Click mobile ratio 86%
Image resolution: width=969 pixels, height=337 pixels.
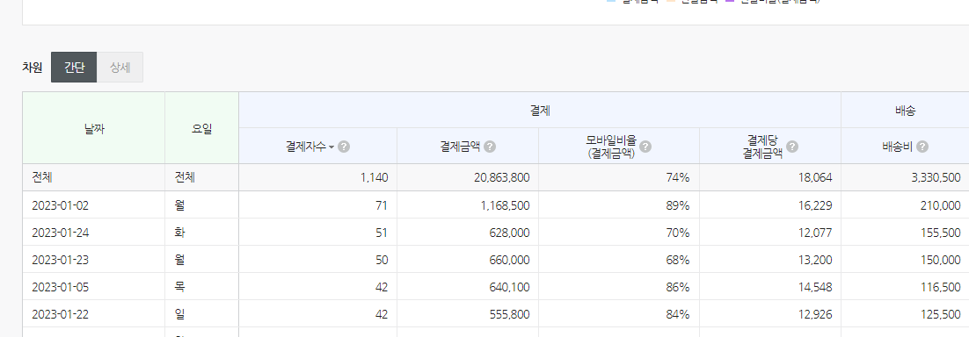(x=678, y=287)
